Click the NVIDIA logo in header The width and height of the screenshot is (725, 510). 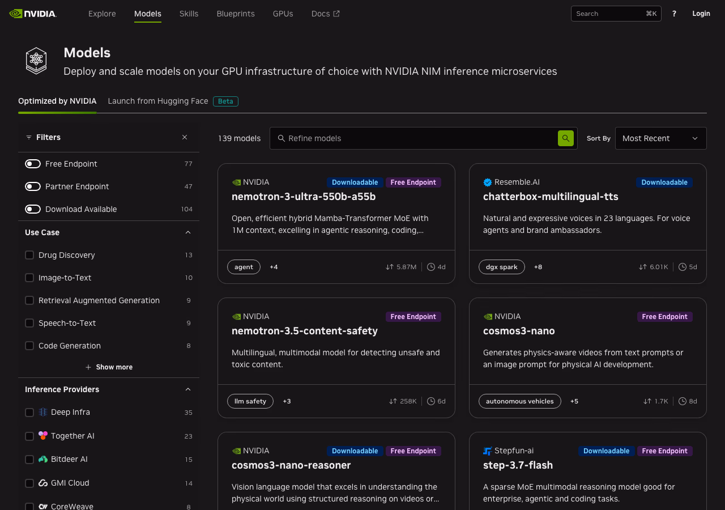click(x=33, y=14)
